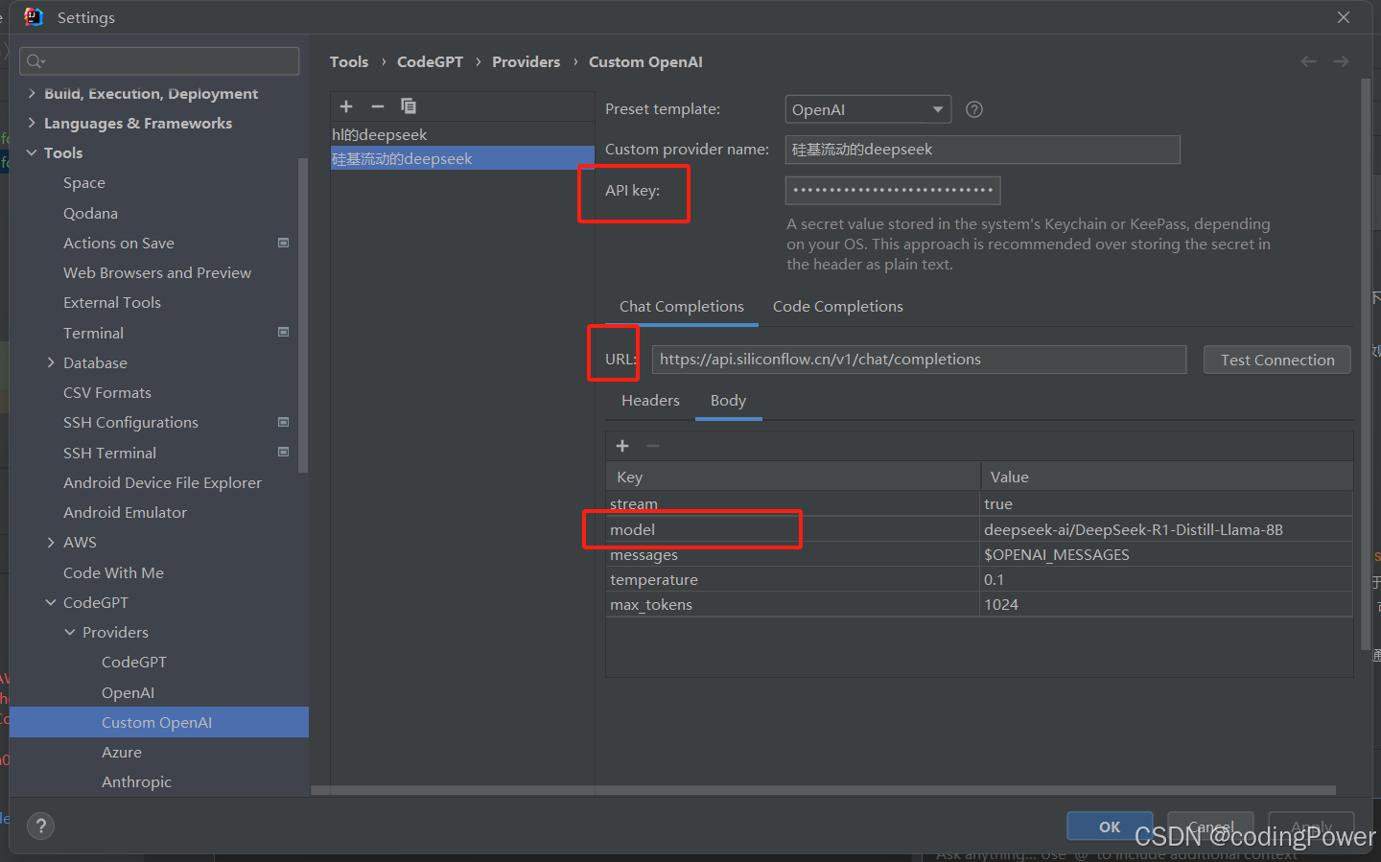This screenshot has width=1381, height=862.
Task: Click the temperature value 0.1
Action: [1166, 579]
